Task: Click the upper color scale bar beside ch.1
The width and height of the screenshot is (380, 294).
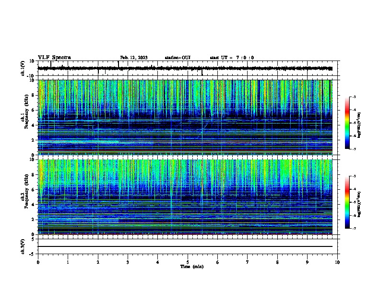Action: [x=347, y=123]
